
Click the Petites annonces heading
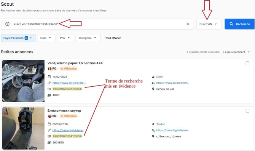click(x=17, y=52)
